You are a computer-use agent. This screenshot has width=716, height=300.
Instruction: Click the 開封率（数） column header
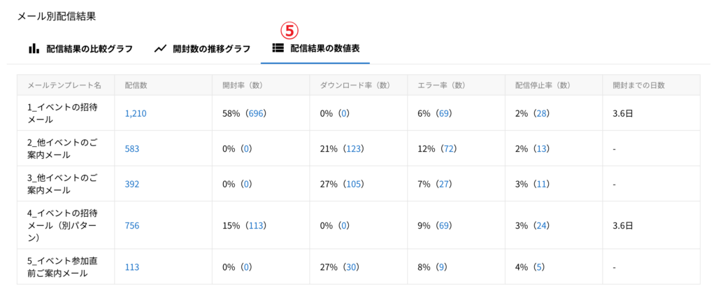tap(242, 85)
